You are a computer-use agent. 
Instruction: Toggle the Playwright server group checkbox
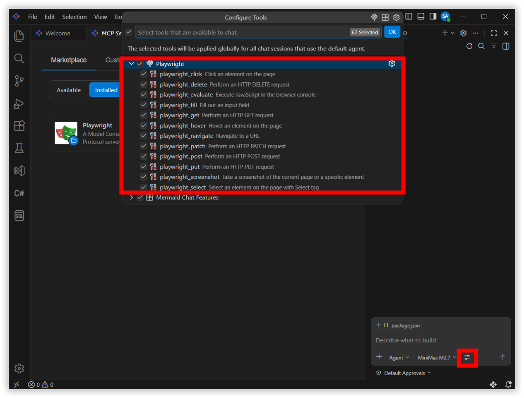tap(140, 63)
